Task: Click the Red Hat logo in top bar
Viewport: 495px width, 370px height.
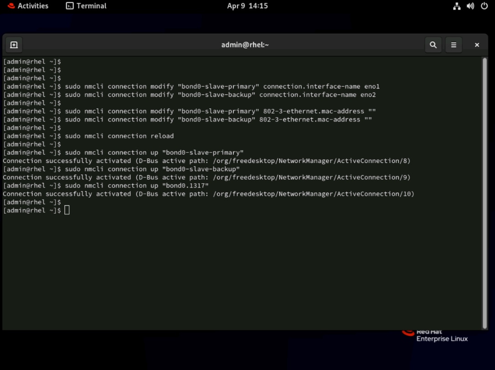Action: click(11, 5)
